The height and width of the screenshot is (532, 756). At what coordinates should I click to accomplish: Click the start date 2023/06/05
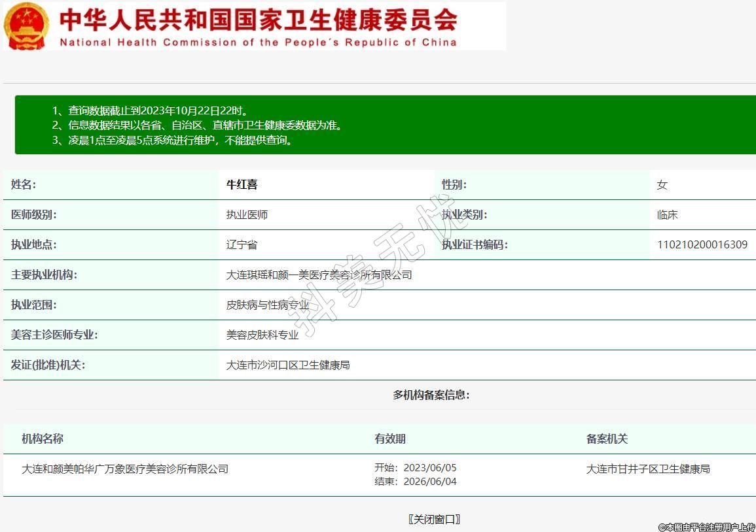tap(429, 467)
